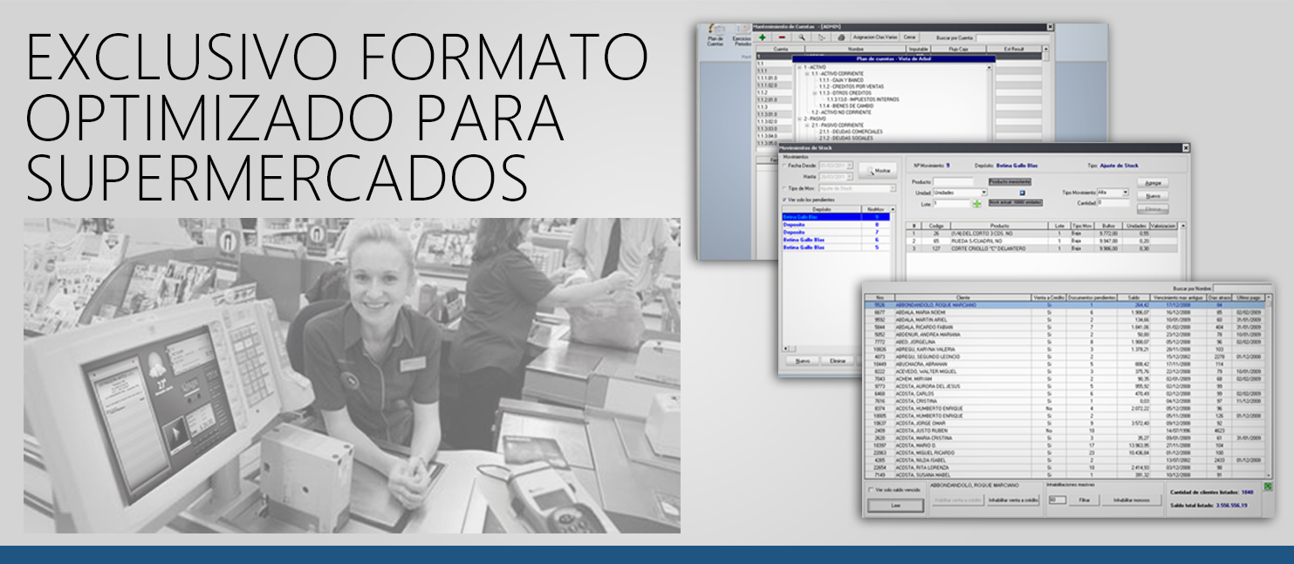This screenshot has width=1294, height=564.
Task: Click the green Excel export icon
Action: point(1268,486)
